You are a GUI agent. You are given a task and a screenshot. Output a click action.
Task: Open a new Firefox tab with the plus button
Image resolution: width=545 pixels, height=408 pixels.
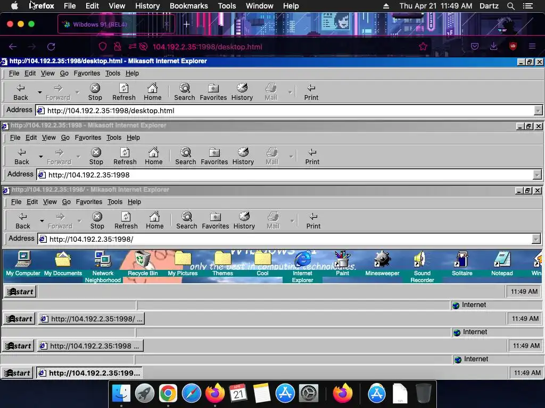187,24
